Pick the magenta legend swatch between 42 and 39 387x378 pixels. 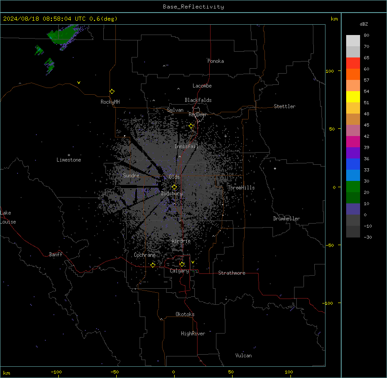tap(353, 141)
